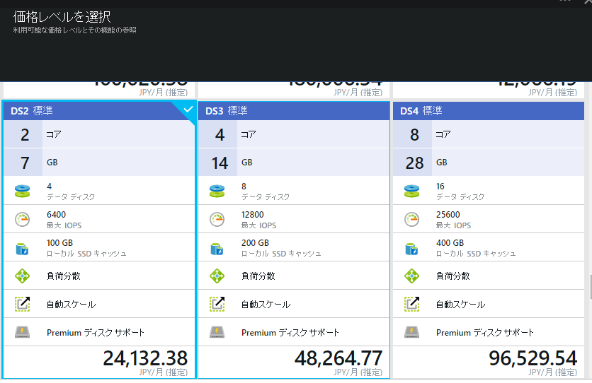Click the subtitle 利用可能な価格レベルとその機能の参照

pyautogui.click(x=75, y=30)
